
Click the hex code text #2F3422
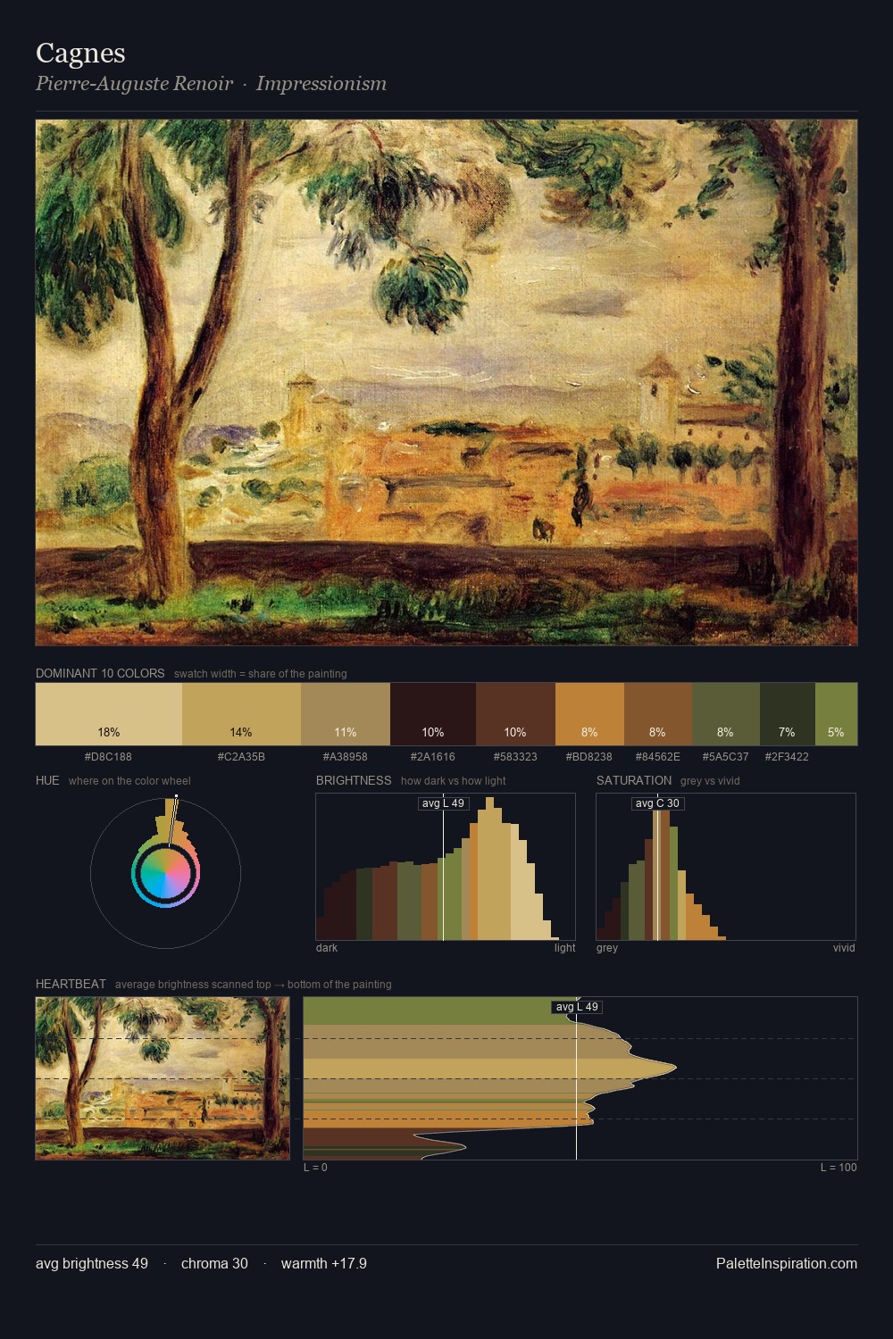pyautogui.click(x=787, y=756)
